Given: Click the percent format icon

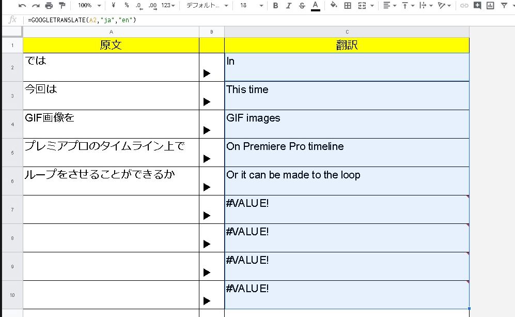Looking at the screenshot, I should (125, 5).
